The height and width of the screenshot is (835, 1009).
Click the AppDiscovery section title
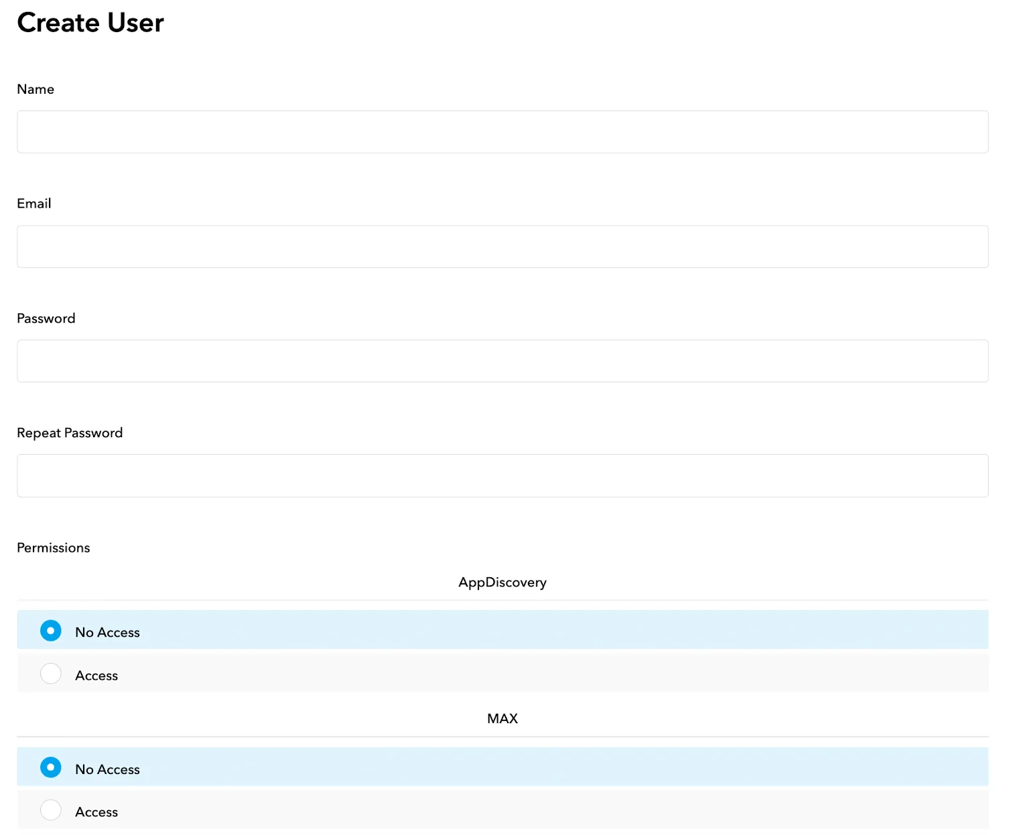click(502, 583)
